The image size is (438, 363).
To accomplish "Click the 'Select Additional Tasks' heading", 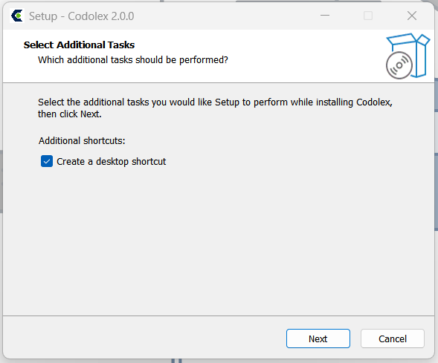I will 79,45.
